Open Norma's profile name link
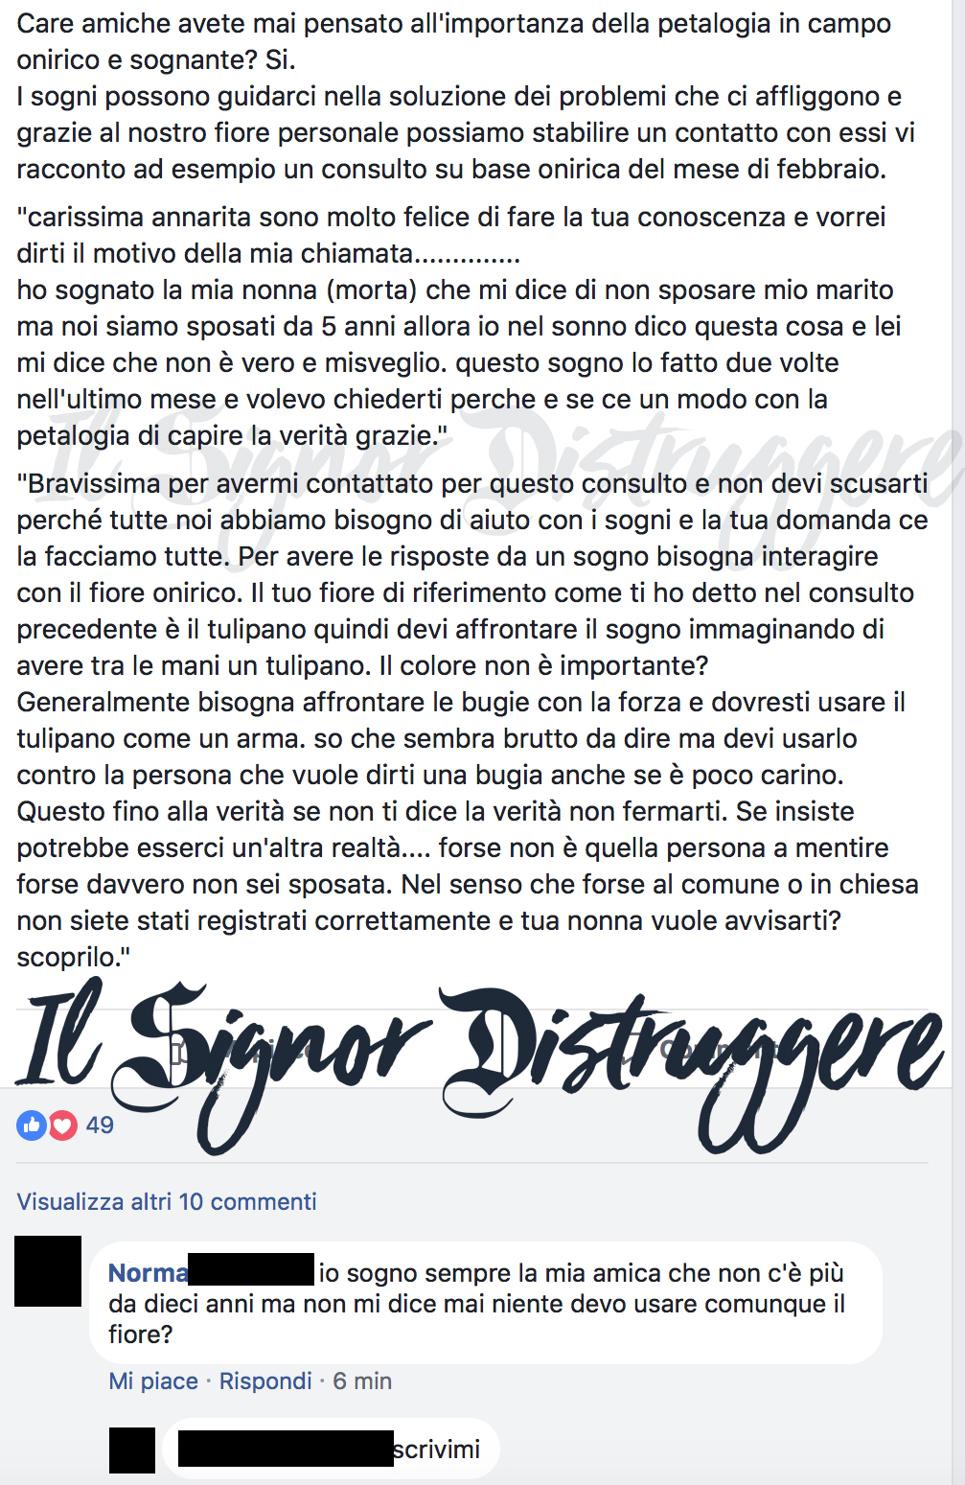 [148, 1272]
